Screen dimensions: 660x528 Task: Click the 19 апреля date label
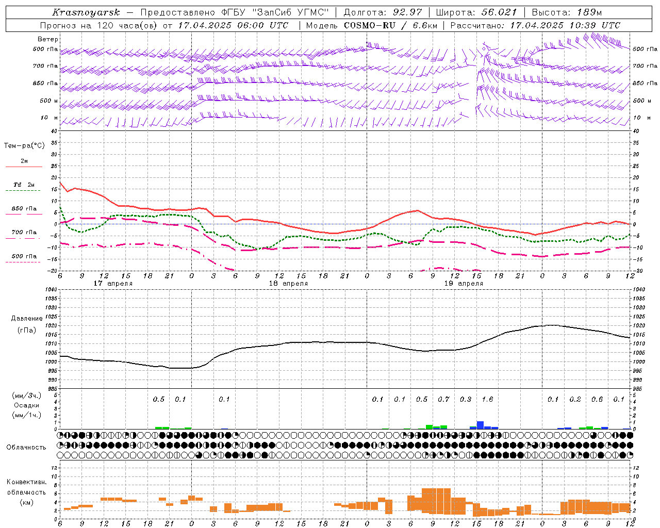pyautogui.click(x=464, y=284)
